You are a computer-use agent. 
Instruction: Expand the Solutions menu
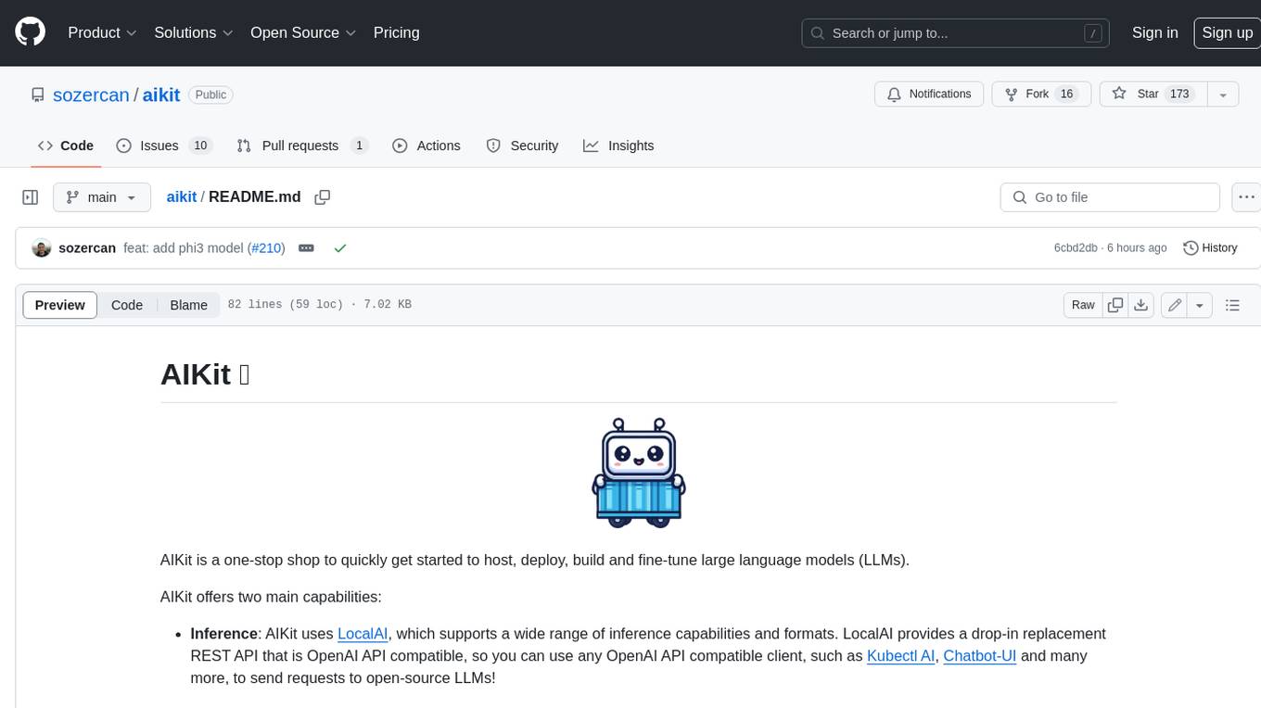193,32
